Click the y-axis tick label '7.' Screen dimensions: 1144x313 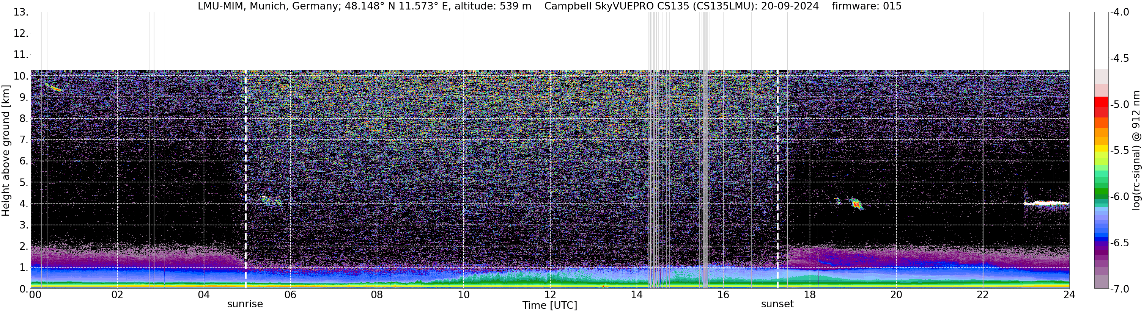(24, 140)
